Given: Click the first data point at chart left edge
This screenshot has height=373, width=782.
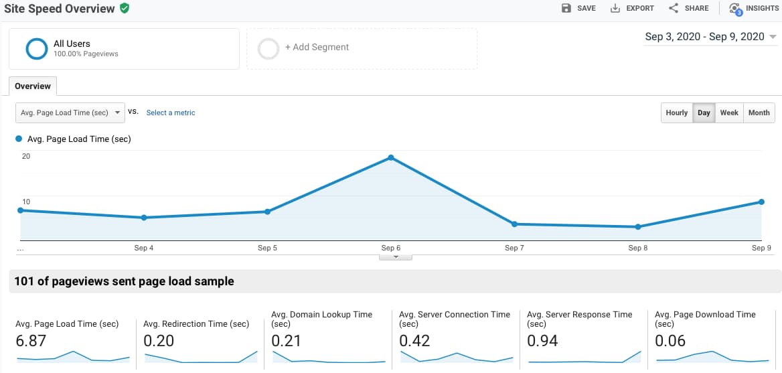Looking at the screenshot, I should pos(21,210).
